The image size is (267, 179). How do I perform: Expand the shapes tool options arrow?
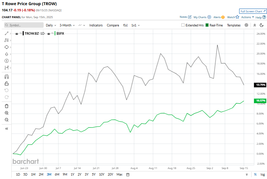pos(10,47)
